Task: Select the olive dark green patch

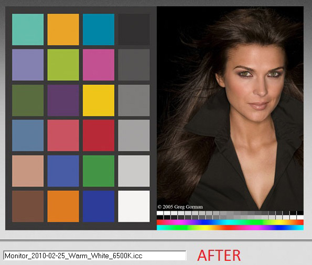Action: tap(28, 101)
